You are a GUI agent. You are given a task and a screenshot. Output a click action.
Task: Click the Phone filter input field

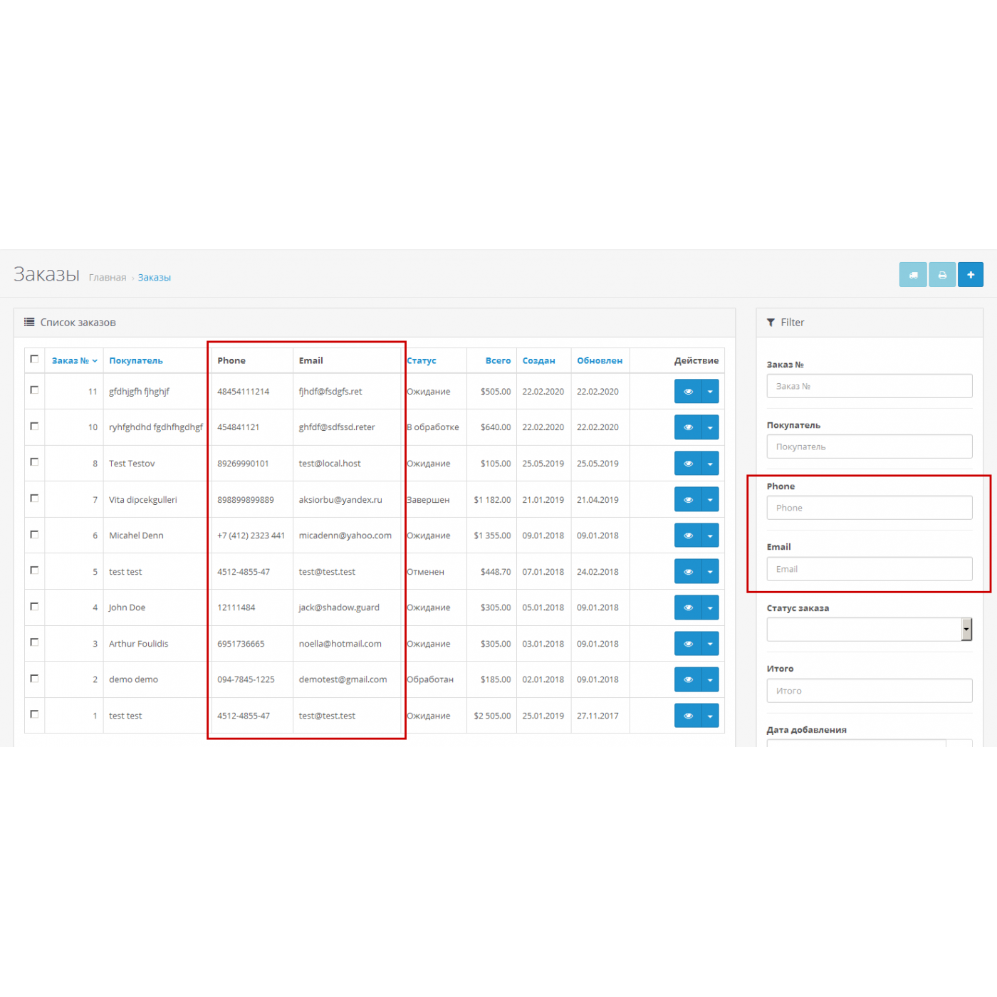click(x=869, y=508)
